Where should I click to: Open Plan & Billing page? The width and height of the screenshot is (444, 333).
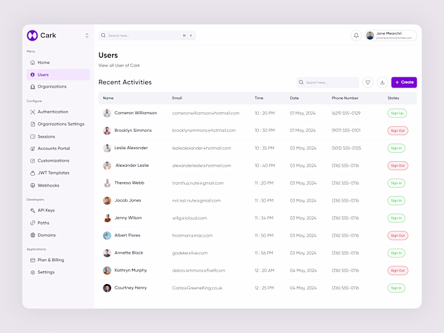(58, 260)
